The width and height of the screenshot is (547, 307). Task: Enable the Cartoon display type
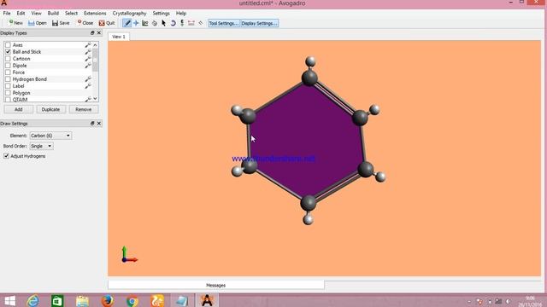click(8, 59)
